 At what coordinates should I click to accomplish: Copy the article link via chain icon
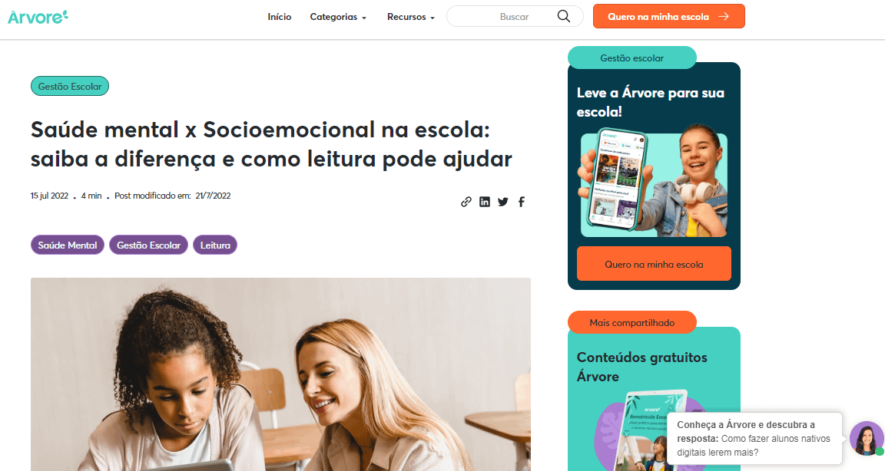click(x=466, y=202)
